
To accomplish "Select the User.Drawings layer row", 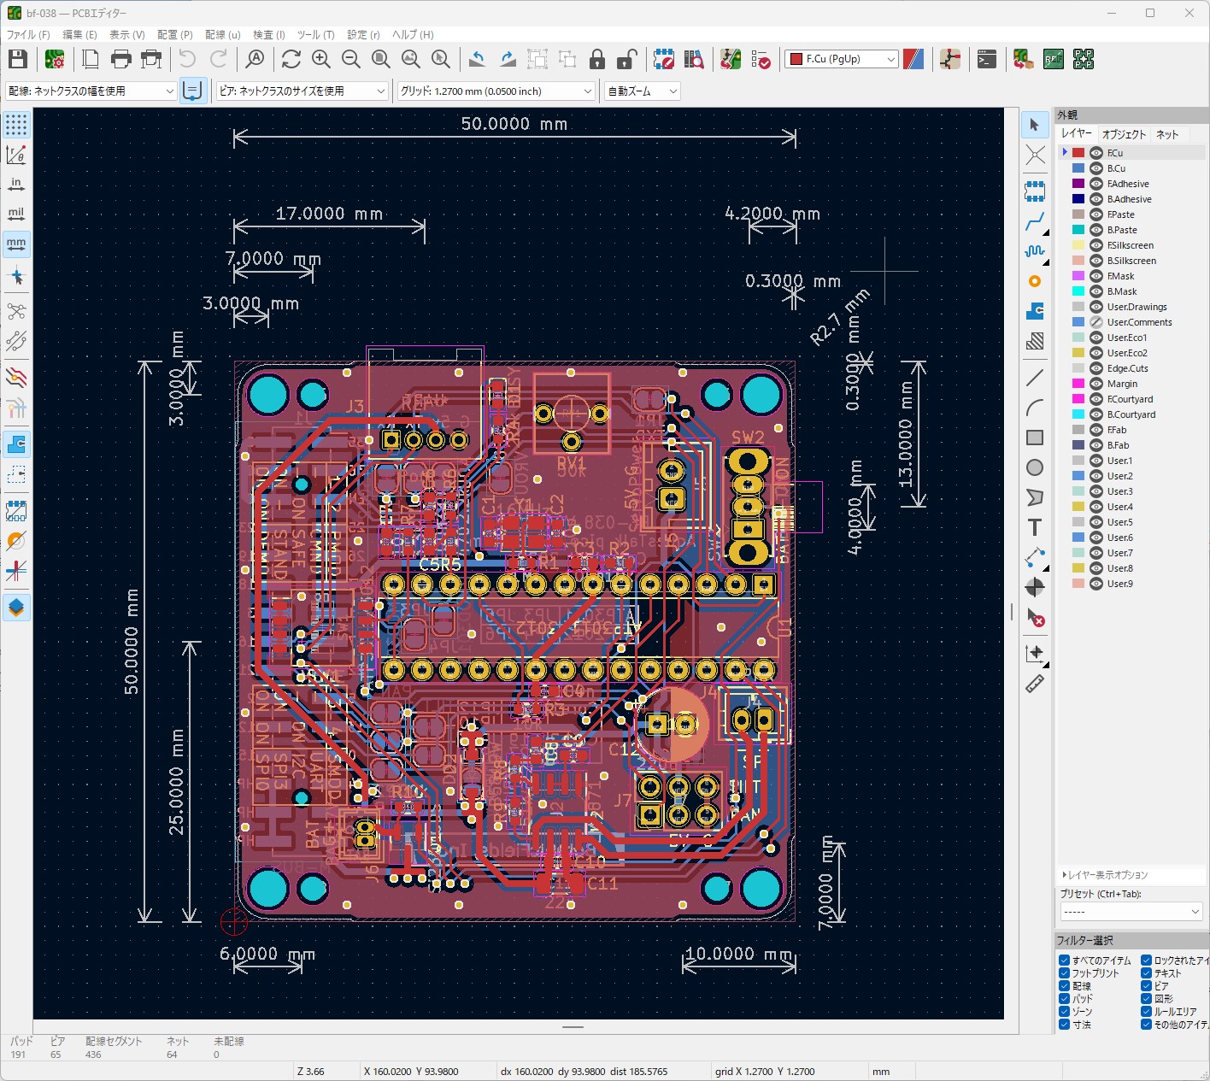I will coord(1137,307).
